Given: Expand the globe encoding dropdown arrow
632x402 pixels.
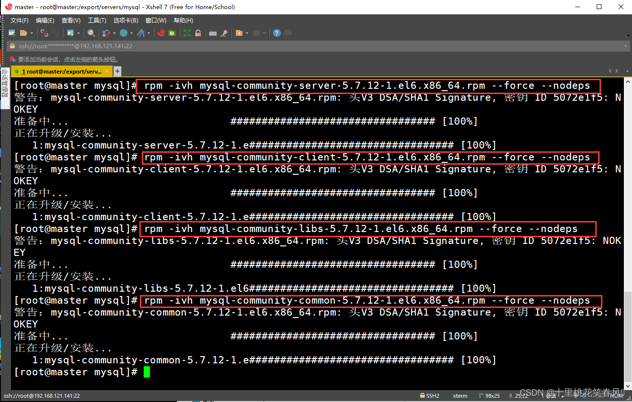Looking at the screenshot, I should click(131, 33).
